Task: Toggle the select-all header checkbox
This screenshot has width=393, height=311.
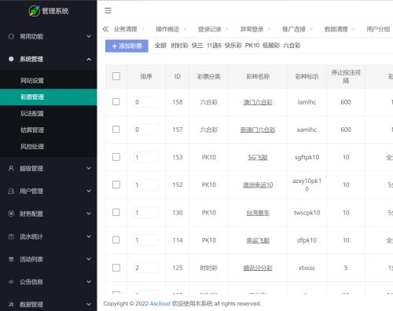Action: pos(116,76)
